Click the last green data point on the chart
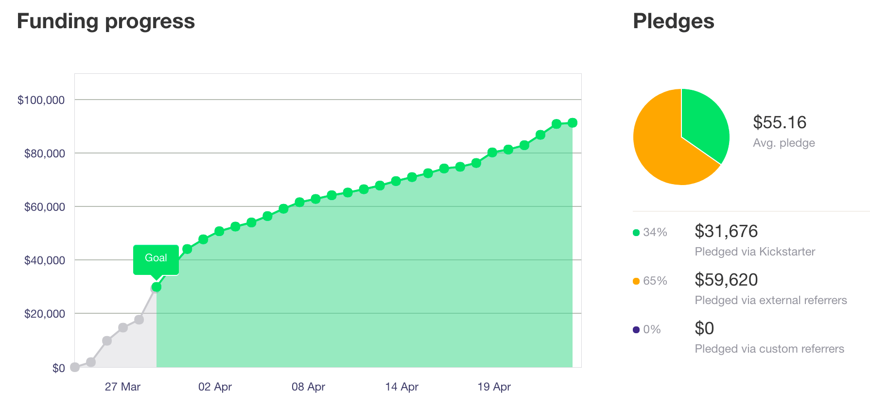Image resolution: width=870 pixels, height=408 pixels. [x=573, y=123]
